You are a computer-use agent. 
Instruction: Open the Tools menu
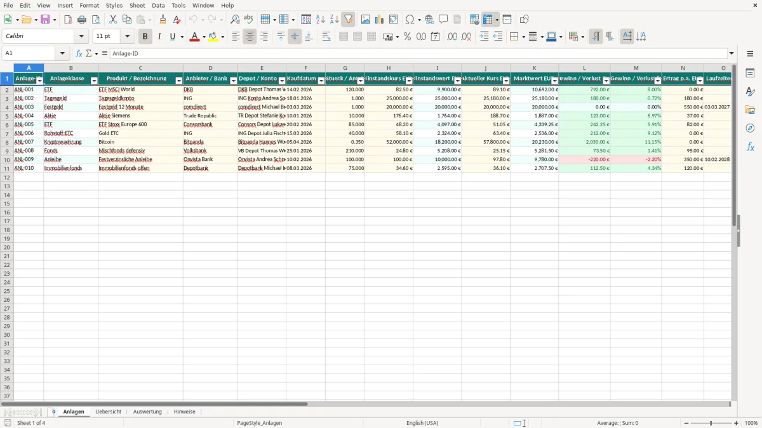178,5
